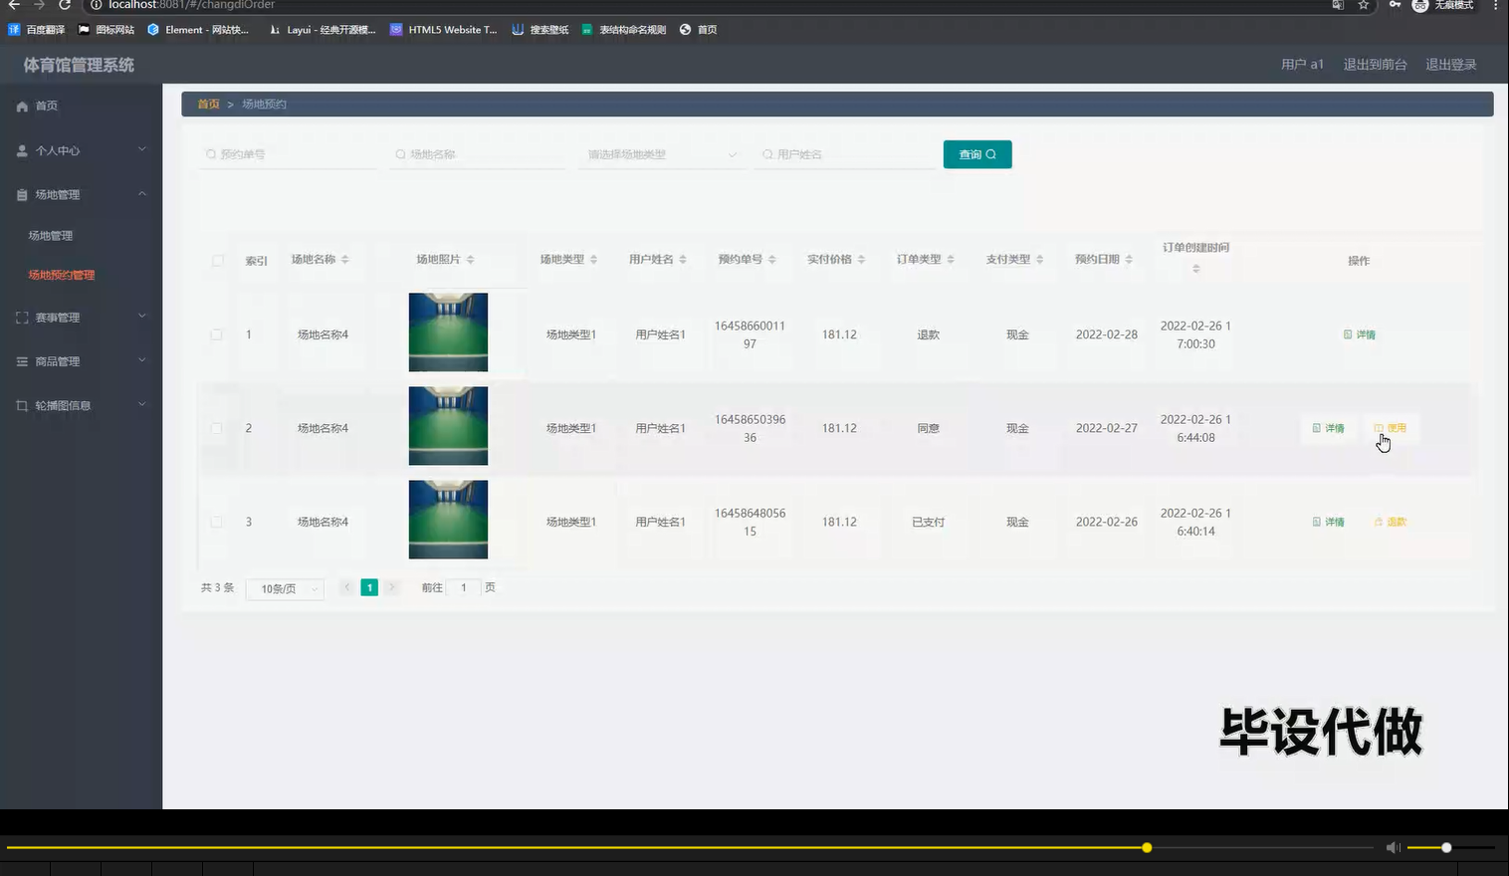Click the bookmark star icon in address bar

[x=1363, y=5]
